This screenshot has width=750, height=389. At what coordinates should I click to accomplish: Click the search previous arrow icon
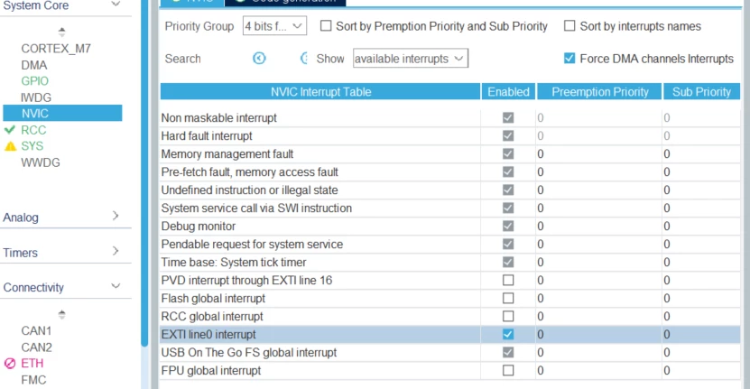[x=259, y=59]
